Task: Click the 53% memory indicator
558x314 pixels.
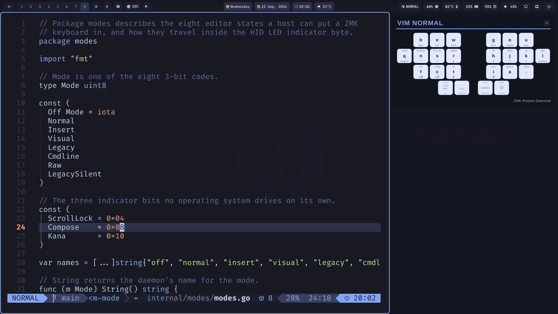Action: pos(472,7)
